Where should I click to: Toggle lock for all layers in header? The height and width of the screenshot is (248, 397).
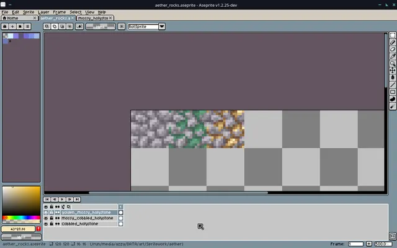click(x=51, y=207)
